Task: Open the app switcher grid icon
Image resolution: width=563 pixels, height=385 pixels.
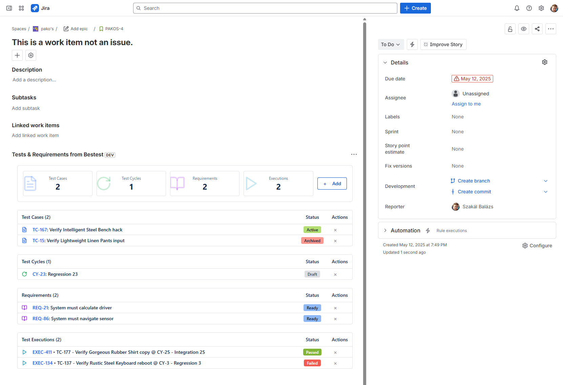Action: tap(21, 8)
